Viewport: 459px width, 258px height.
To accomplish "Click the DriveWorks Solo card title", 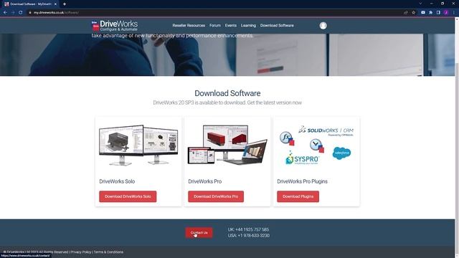I will pos(117,181).
